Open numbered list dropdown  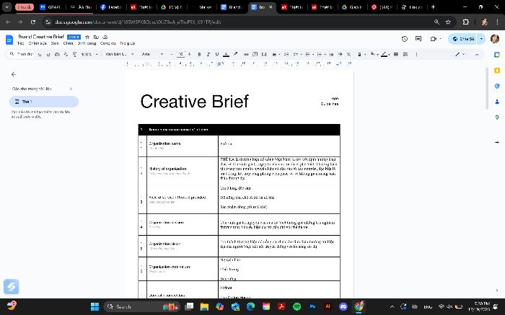pyautogui.click(x=321, y=54)
